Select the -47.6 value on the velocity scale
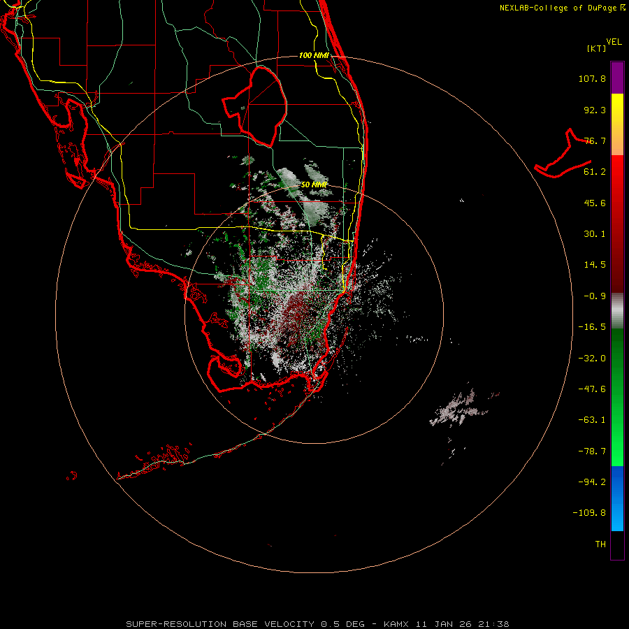Image resolution: width=629 pixels, height=629 pixels. coord(592,389)
